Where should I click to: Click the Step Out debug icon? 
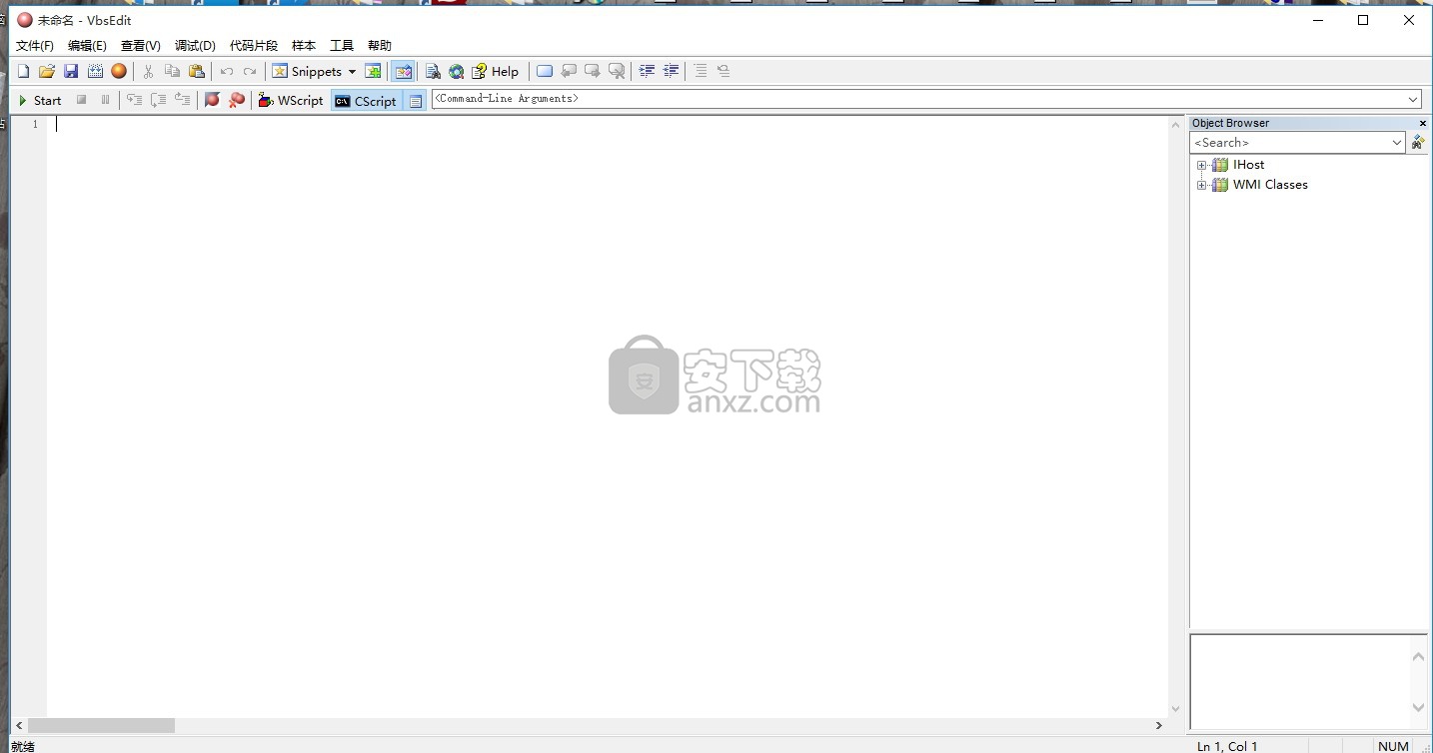coord(182,100)
